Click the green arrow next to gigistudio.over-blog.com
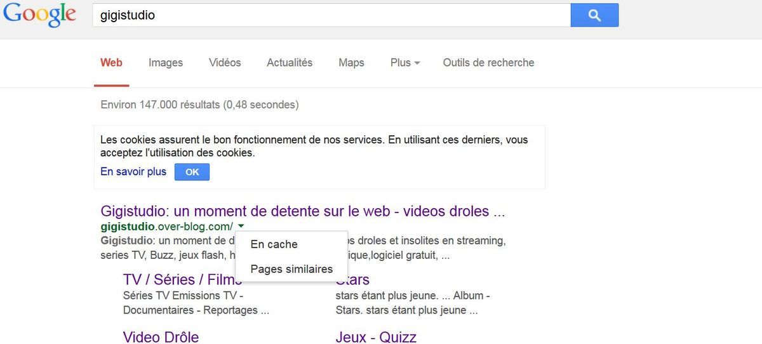This screenshot has width=762, height=344. point(242,227)
